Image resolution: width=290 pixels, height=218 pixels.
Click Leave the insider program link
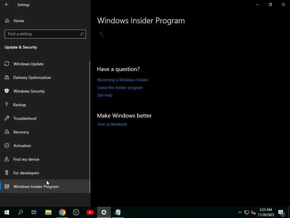(120, 87)
